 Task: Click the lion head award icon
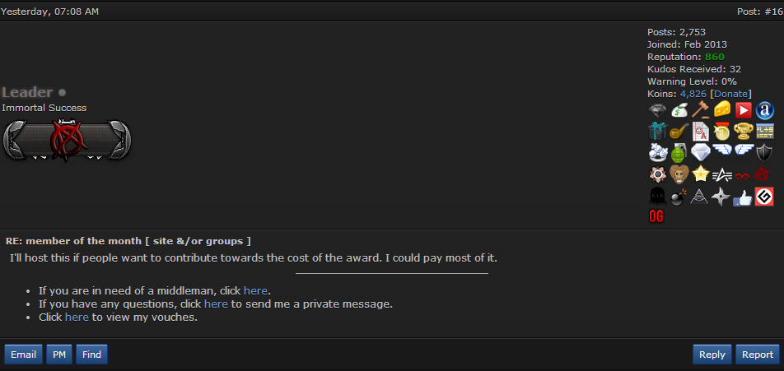tap(679, 174)
